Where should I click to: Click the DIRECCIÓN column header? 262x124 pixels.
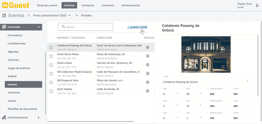(104, 38)
